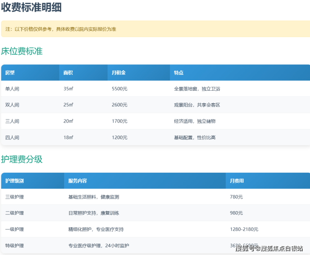
Task: Click the 护理级别 column header
Action: pos(15,181)
